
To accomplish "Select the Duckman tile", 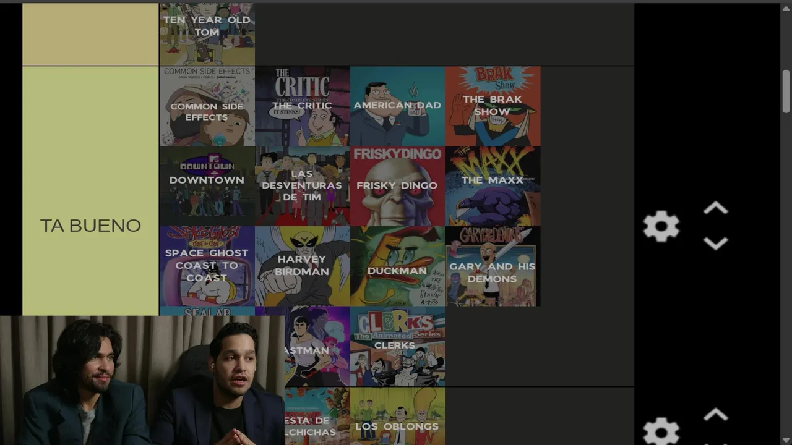I will (x=398, y=266).
